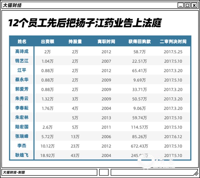Click the 2.6万 contribution cell
The image size is (200, 178).
(47, 127)
